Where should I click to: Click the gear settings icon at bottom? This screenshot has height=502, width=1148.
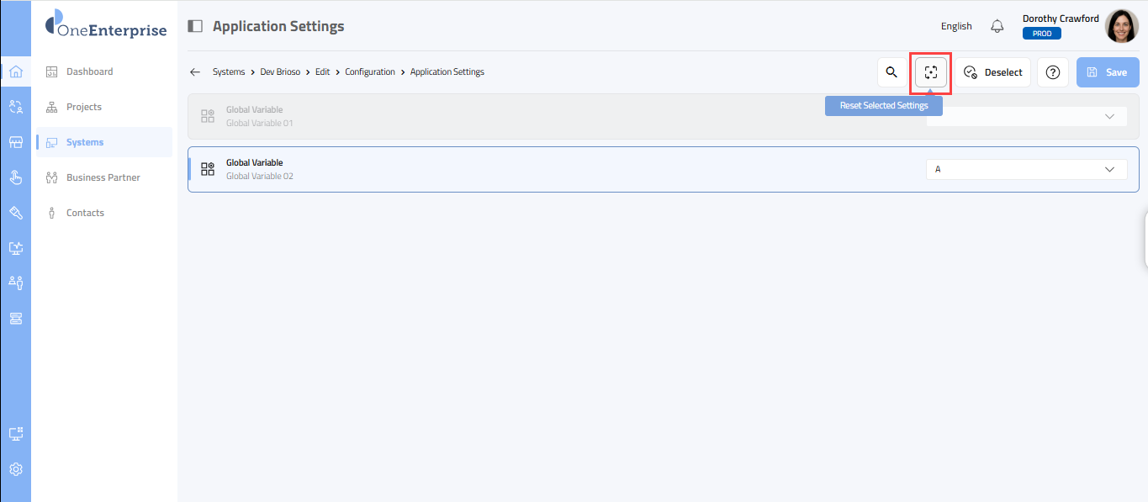pos(15,469)
